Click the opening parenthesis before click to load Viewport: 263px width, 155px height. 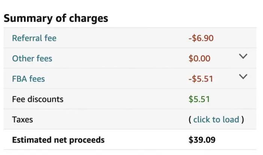tap(190, 119)
